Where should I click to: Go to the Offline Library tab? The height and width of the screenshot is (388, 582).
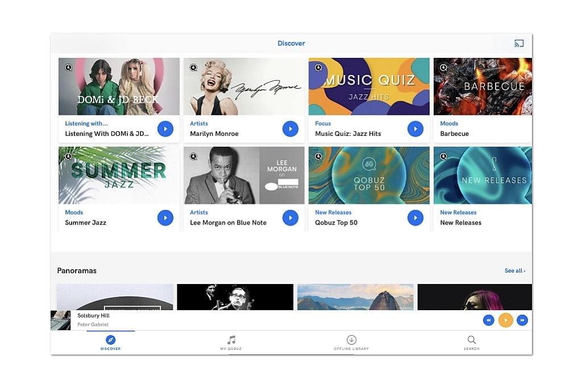click(x=351, y=343)
